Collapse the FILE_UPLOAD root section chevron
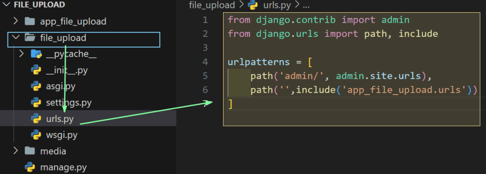Screen dimensions: 486x174 7,5
